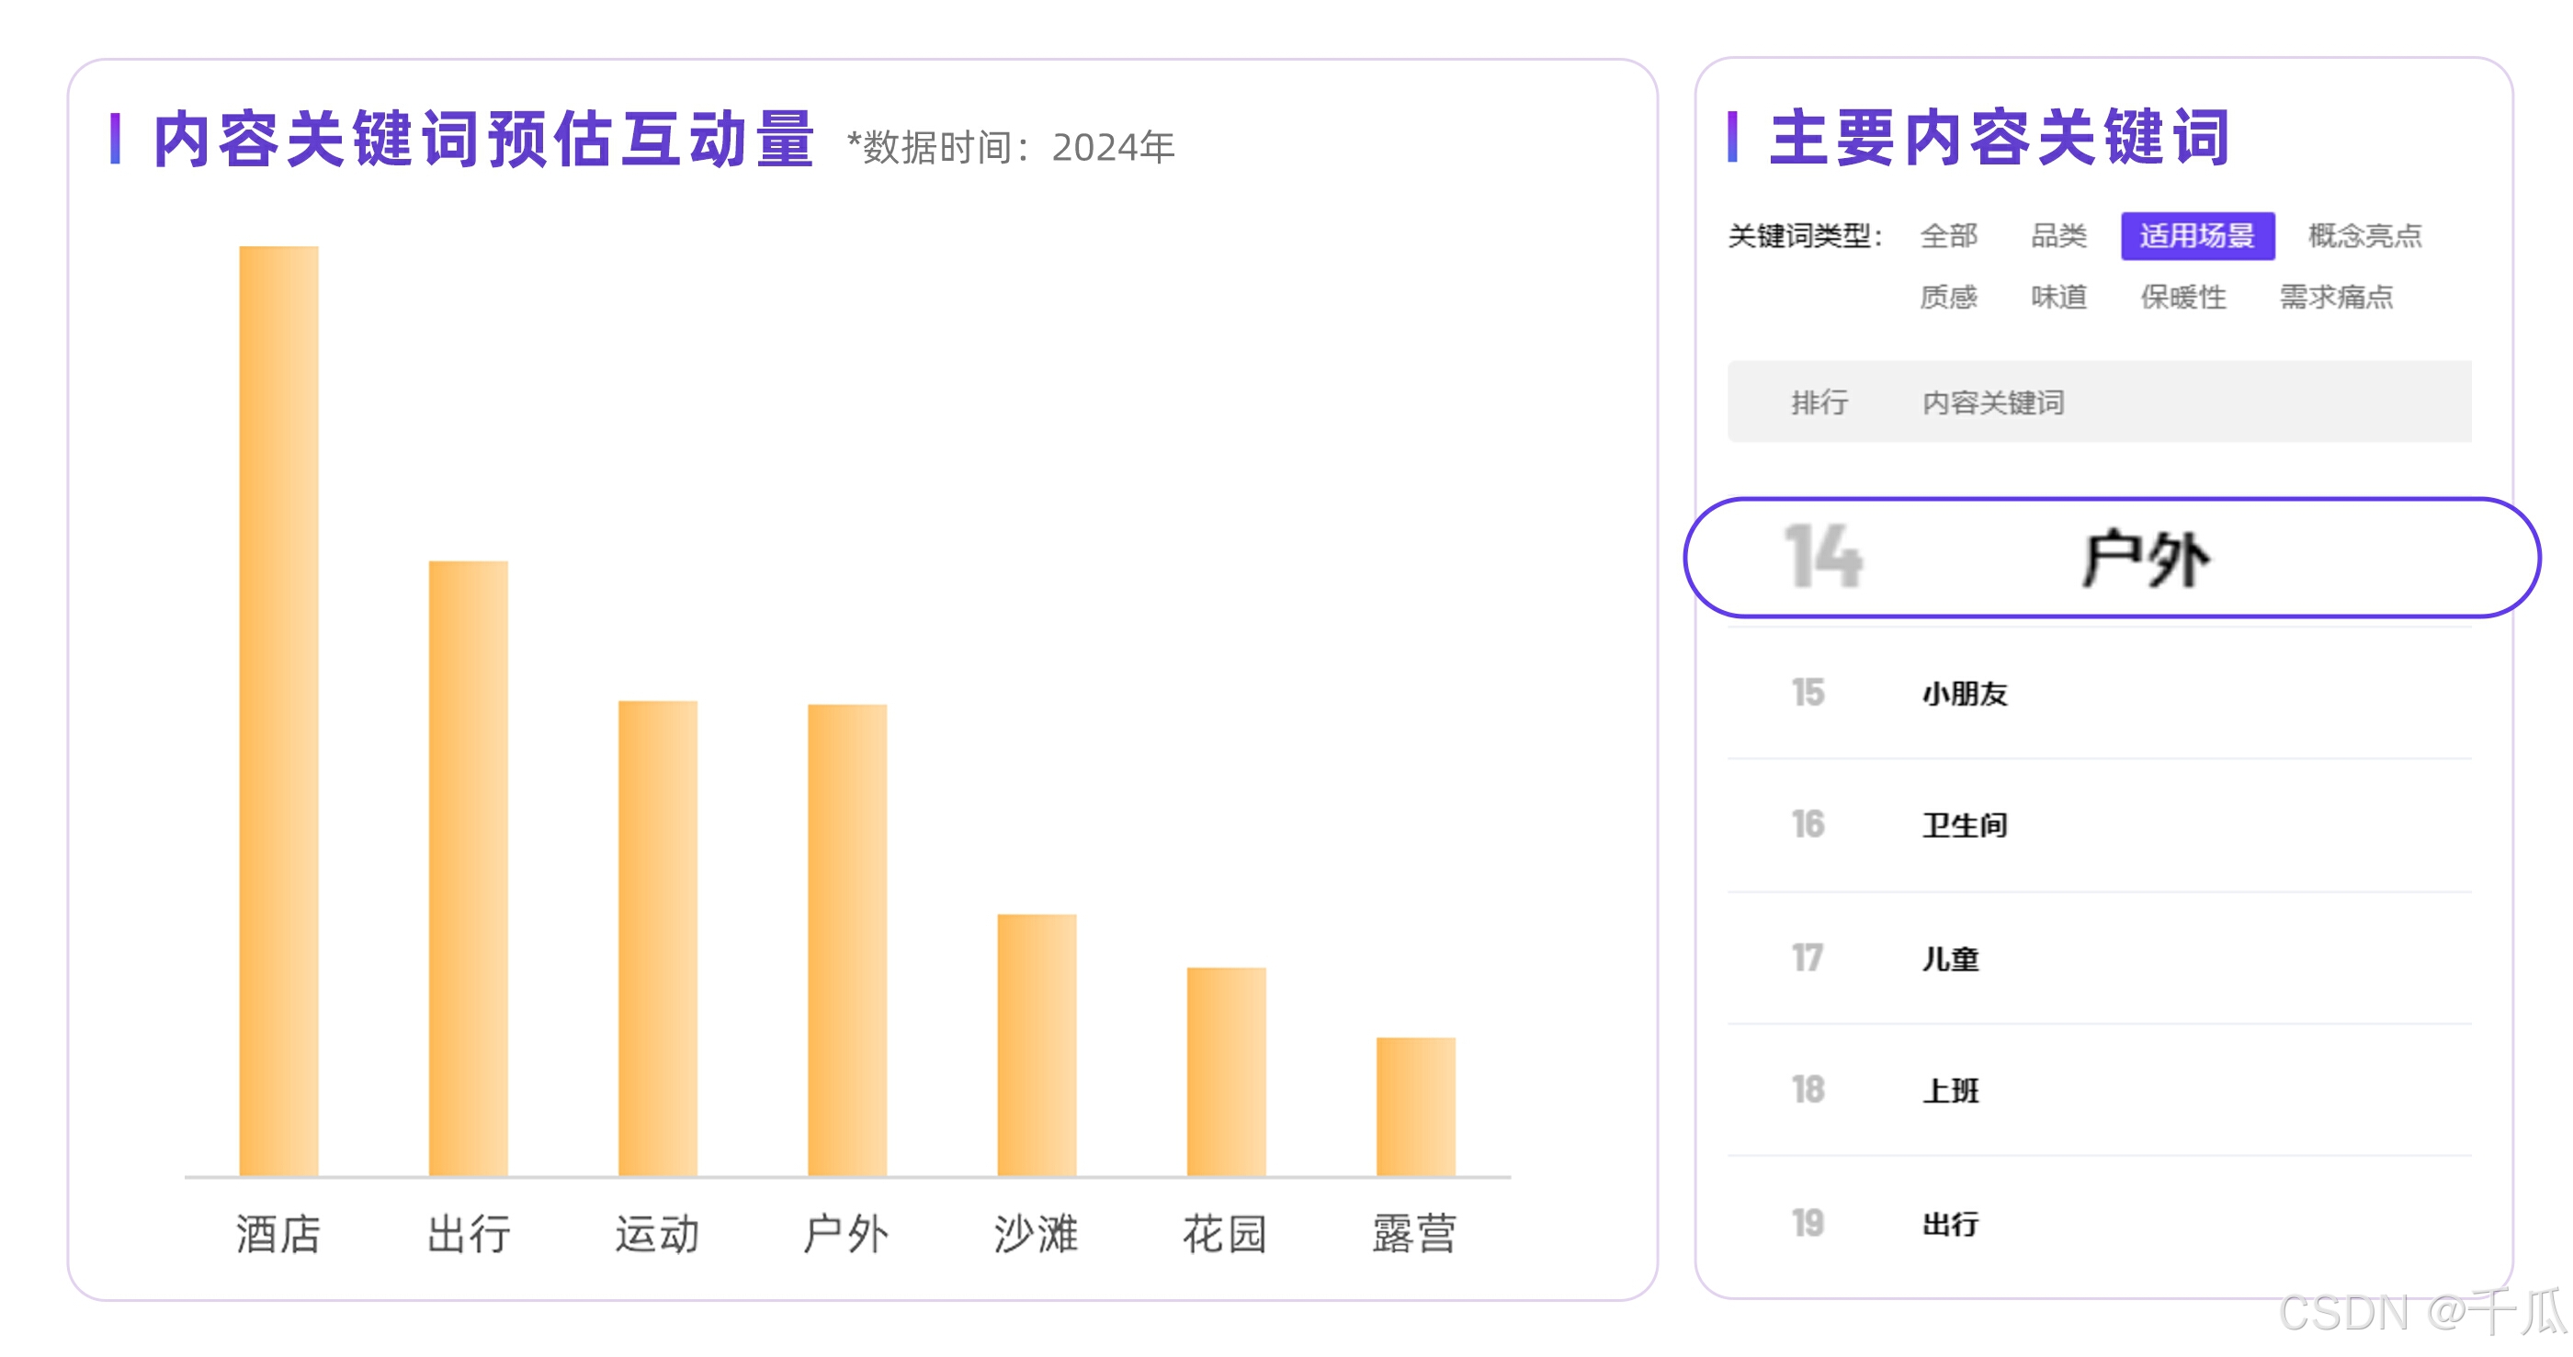Image resolution: width=2573 pixels, height=1357 pixels.
Task: Click the highlighted 户外 rank 14 row
Action: [x=2146, y=557]
